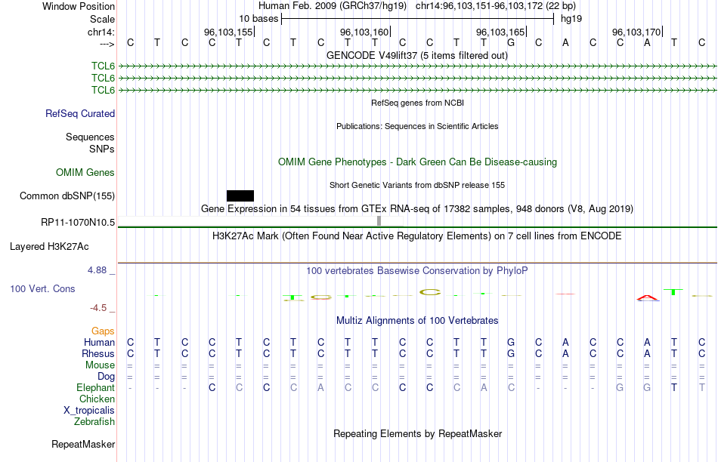This screenshot has height=462, width=718.
Task: Click the GENCODE V49lift37 track title
Action: (417, 55)
